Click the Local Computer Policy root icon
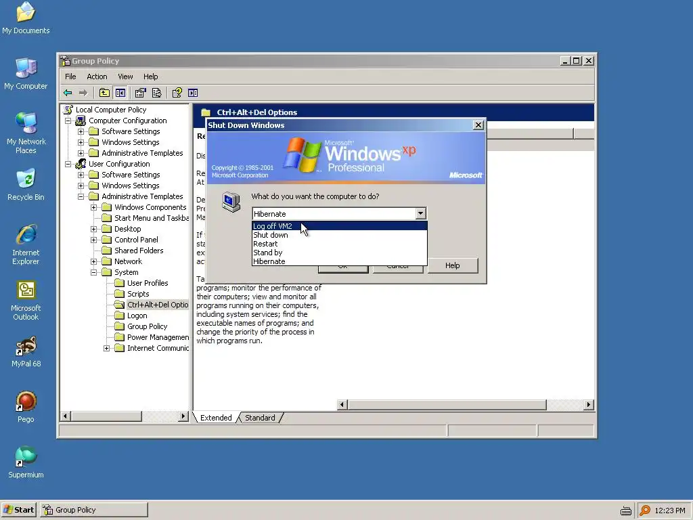The width and height of the screenshot is (693, 520). point(68,109)
